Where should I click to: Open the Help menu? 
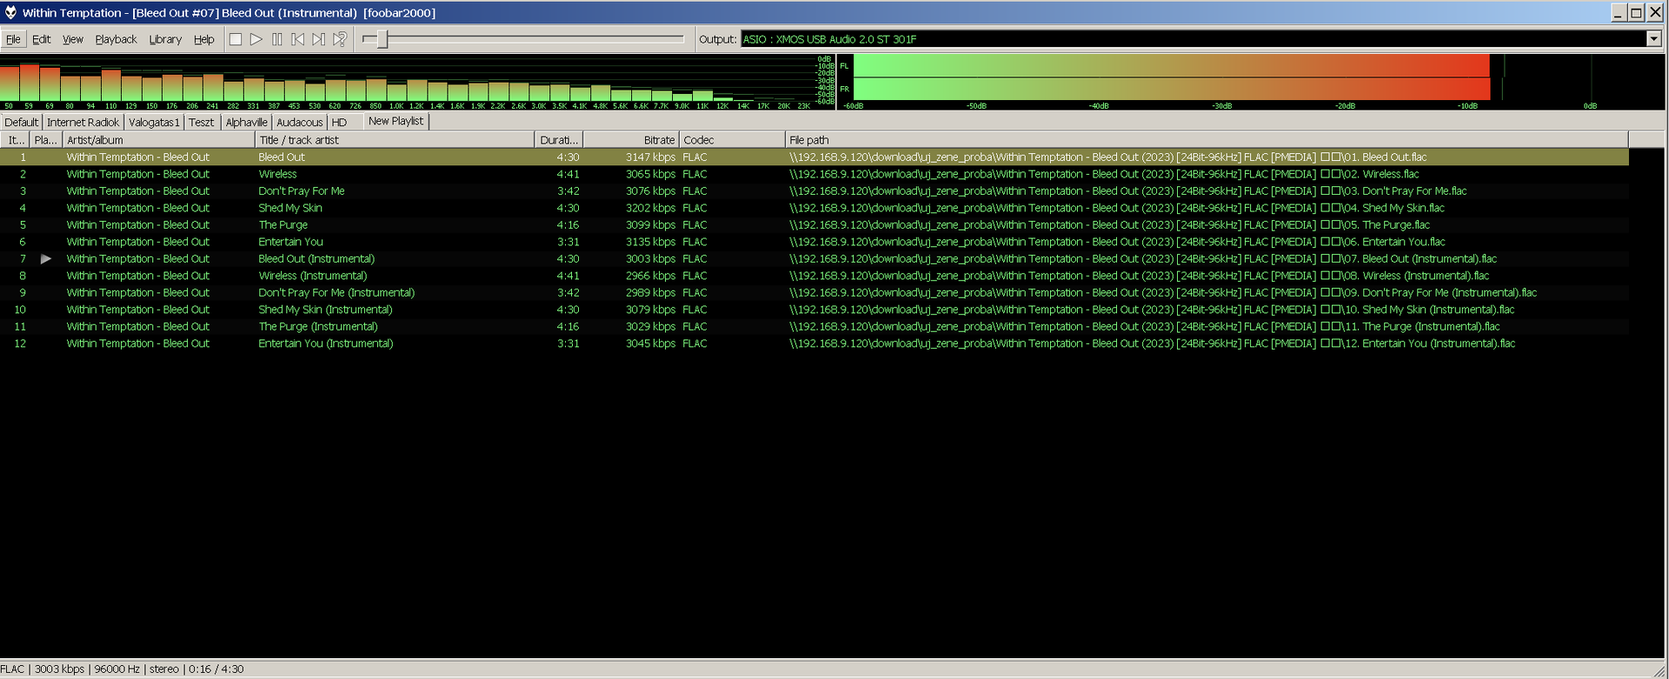(x=204, y=39)
